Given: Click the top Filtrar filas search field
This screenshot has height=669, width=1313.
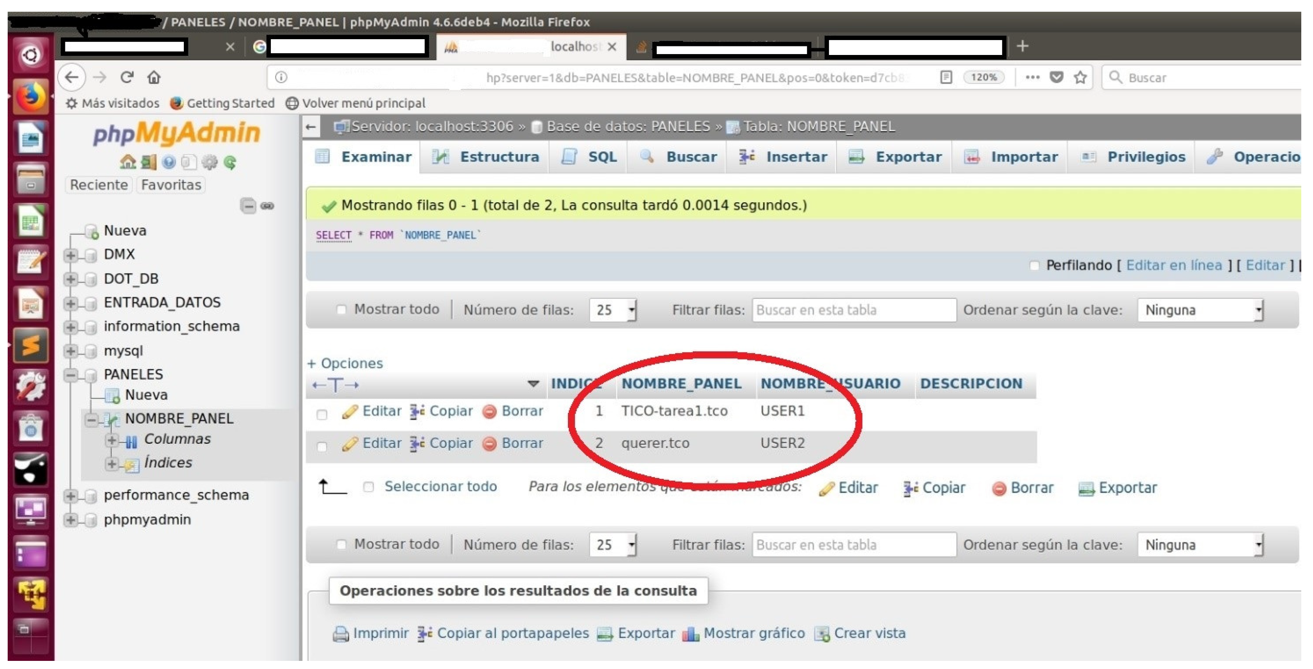Looking at the screenshot, I should tap(854, 310).
